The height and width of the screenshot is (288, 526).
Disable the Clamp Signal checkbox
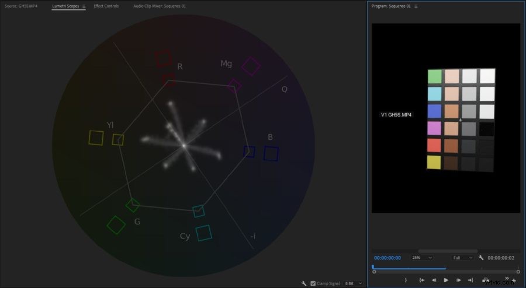click(313, 283)
